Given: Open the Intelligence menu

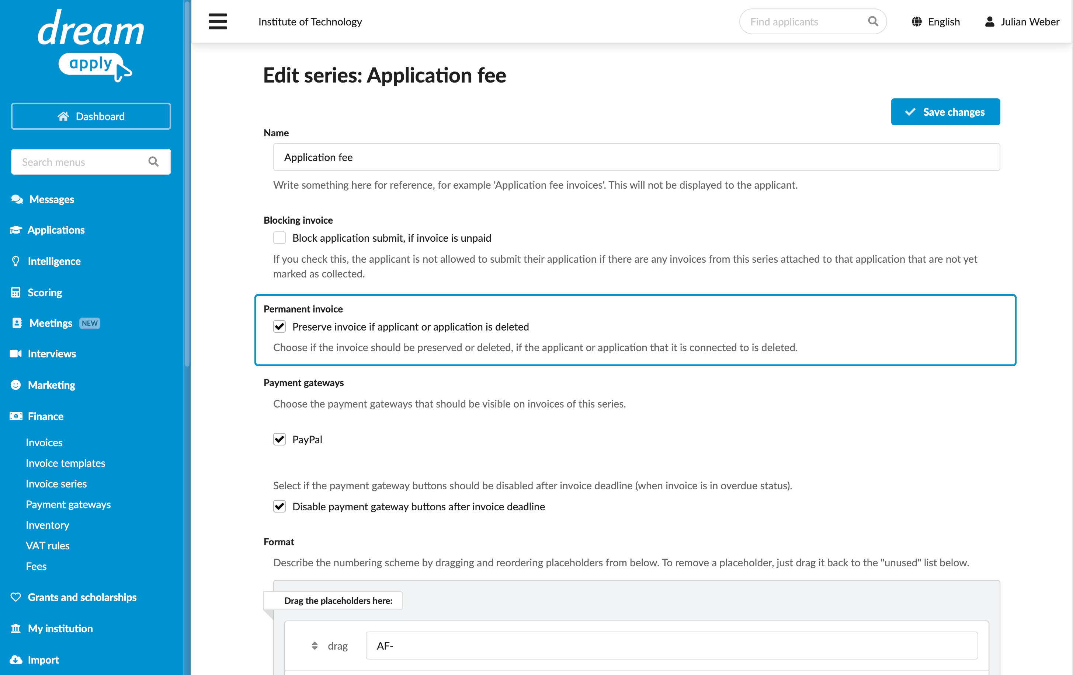Looking at the screenshot, I should 54,261.
